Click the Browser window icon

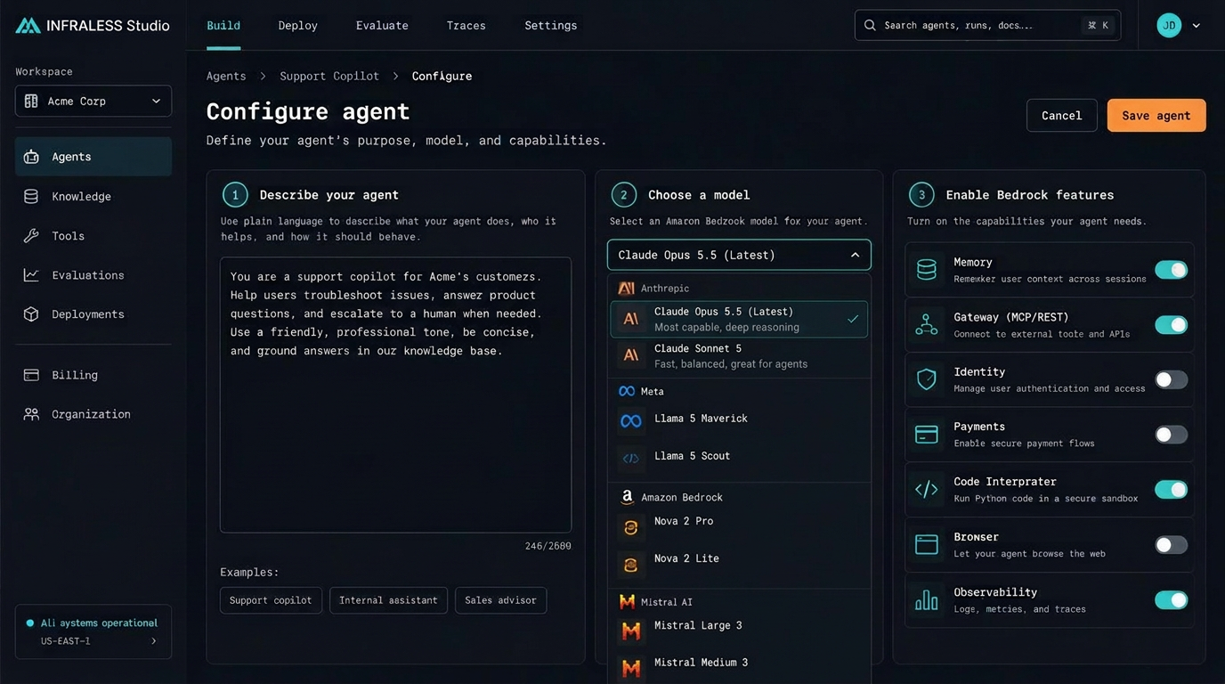(x=927, y=544)
